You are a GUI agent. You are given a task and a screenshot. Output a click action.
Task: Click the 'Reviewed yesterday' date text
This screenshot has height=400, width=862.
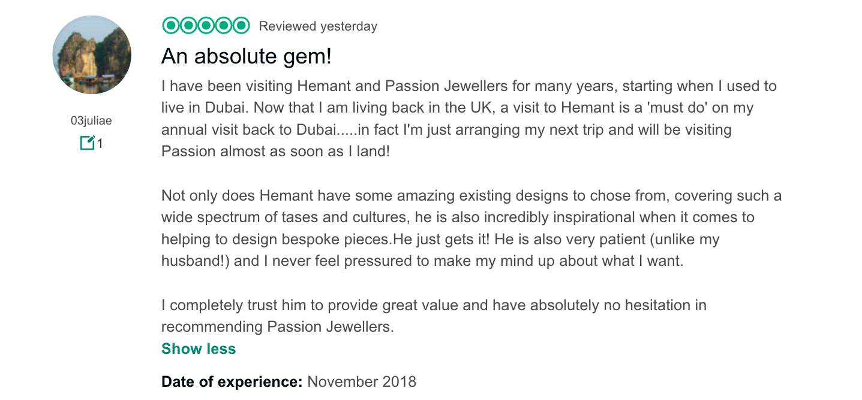coord(318,26)
